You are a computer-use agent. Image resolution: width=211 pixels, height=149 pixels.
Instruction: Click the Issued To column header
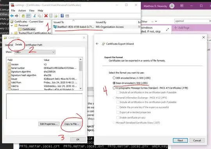[x=74, y=22]
